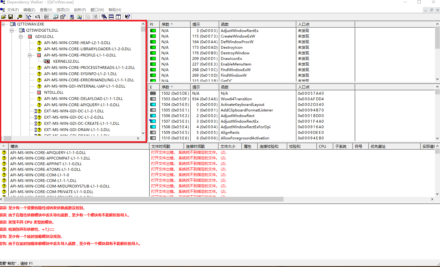This screenshot has height=267, width=440.
Task: Click the green C icon next to DestroyIcon
Action: pyautogui.click(x=153, y=48)
